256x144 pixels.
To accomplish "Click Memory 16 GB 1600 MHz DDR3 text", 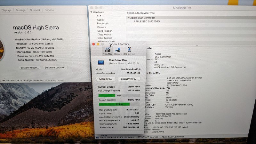I will coord(35,48).
